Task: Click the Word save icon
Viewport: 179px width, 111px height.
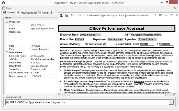Action: (x=67, y=15)
